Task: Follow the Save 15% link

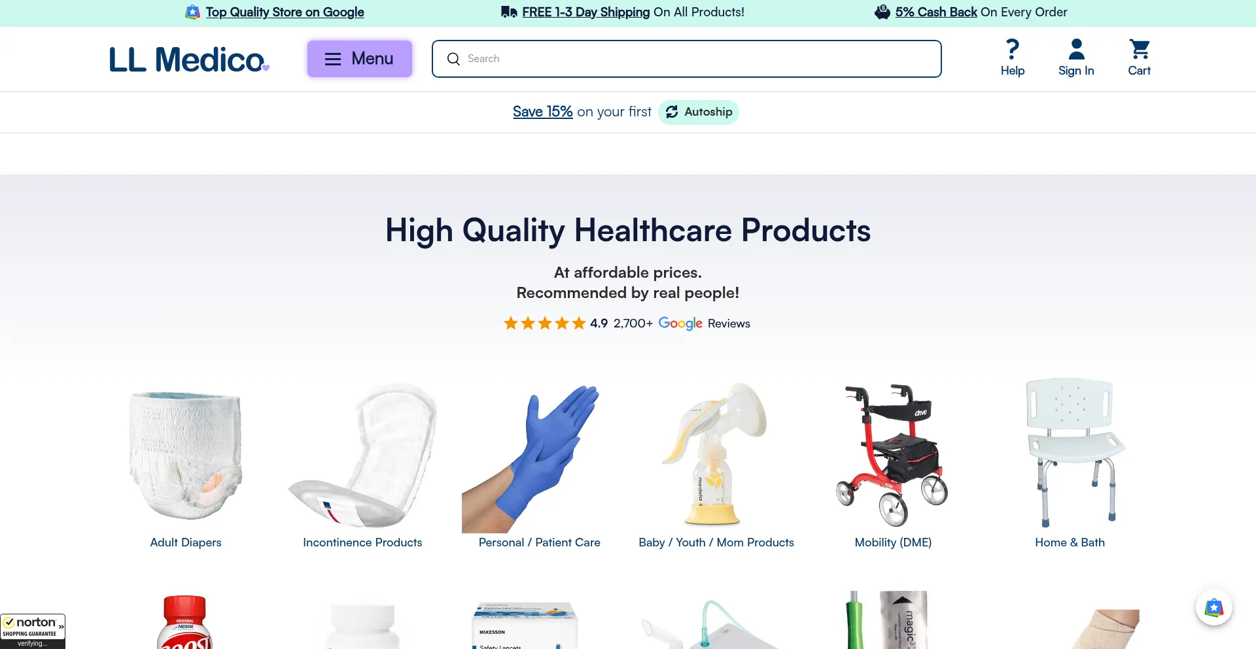Action: click(542, 112)
